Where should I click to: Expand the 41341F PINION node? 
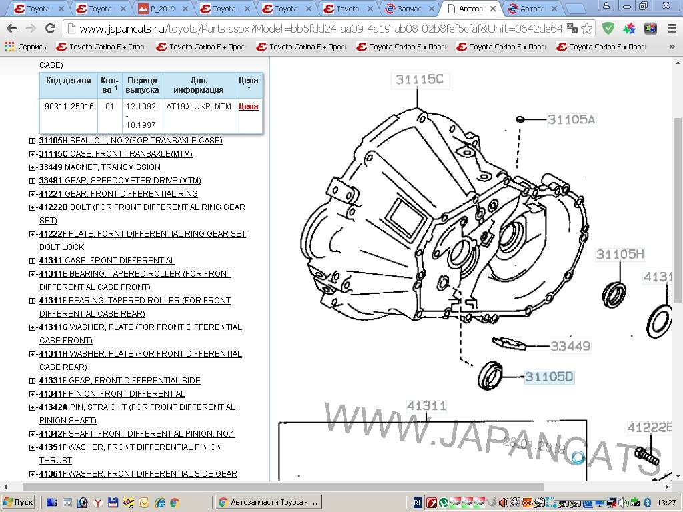(x=33, y=394)
